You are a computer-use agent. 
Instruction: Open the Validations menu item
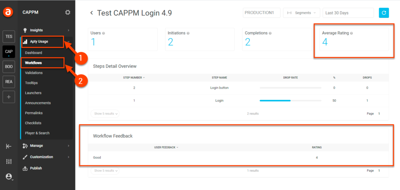click(x=34, y=73)
